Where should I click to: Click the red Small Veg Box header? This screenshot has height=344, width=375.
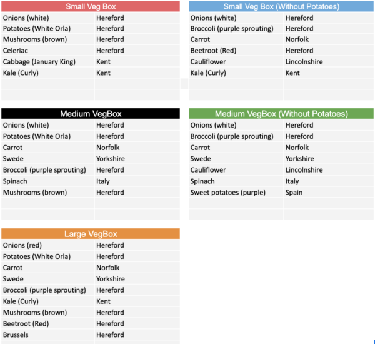pos(91,7)
